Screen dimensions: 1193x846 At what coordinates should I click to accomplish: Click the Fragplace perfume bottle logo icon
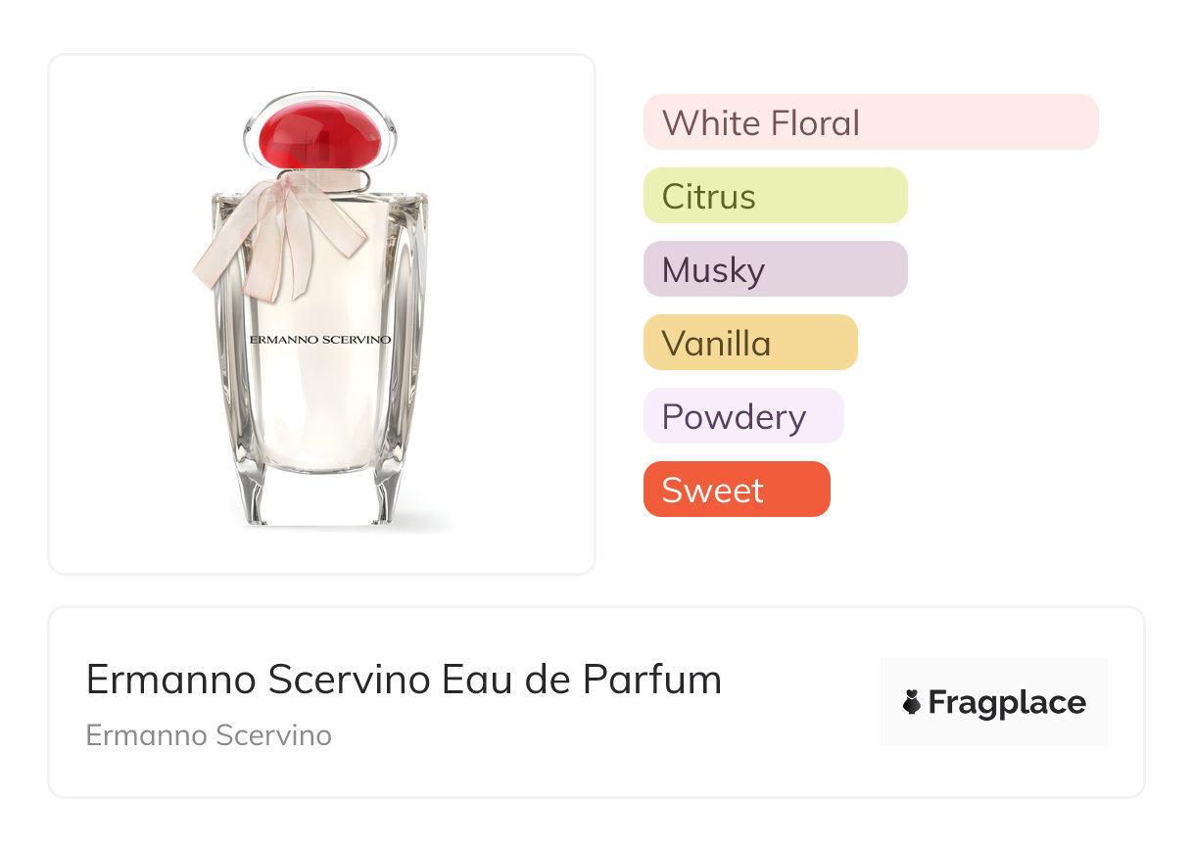point(912,702)
